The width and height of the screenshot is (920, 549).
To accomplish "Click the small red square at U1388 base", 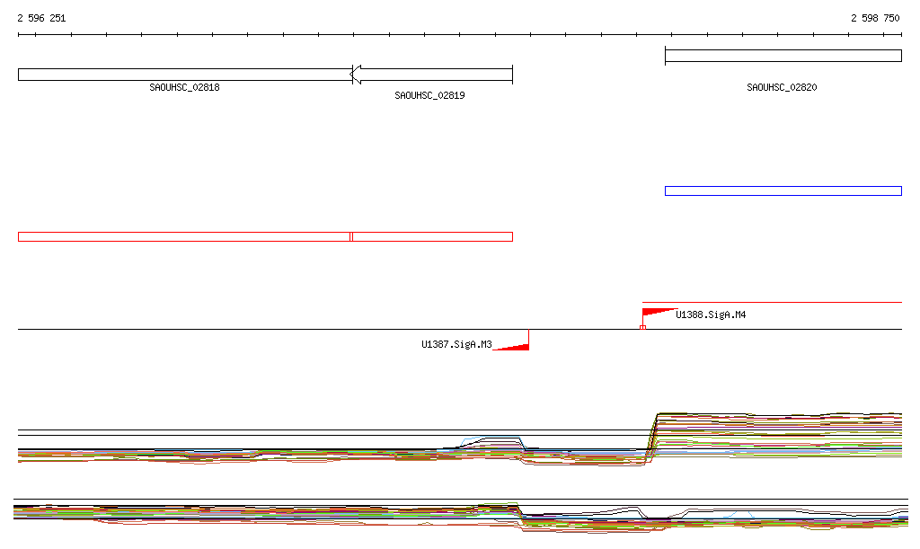I will [x=642, y=327].
